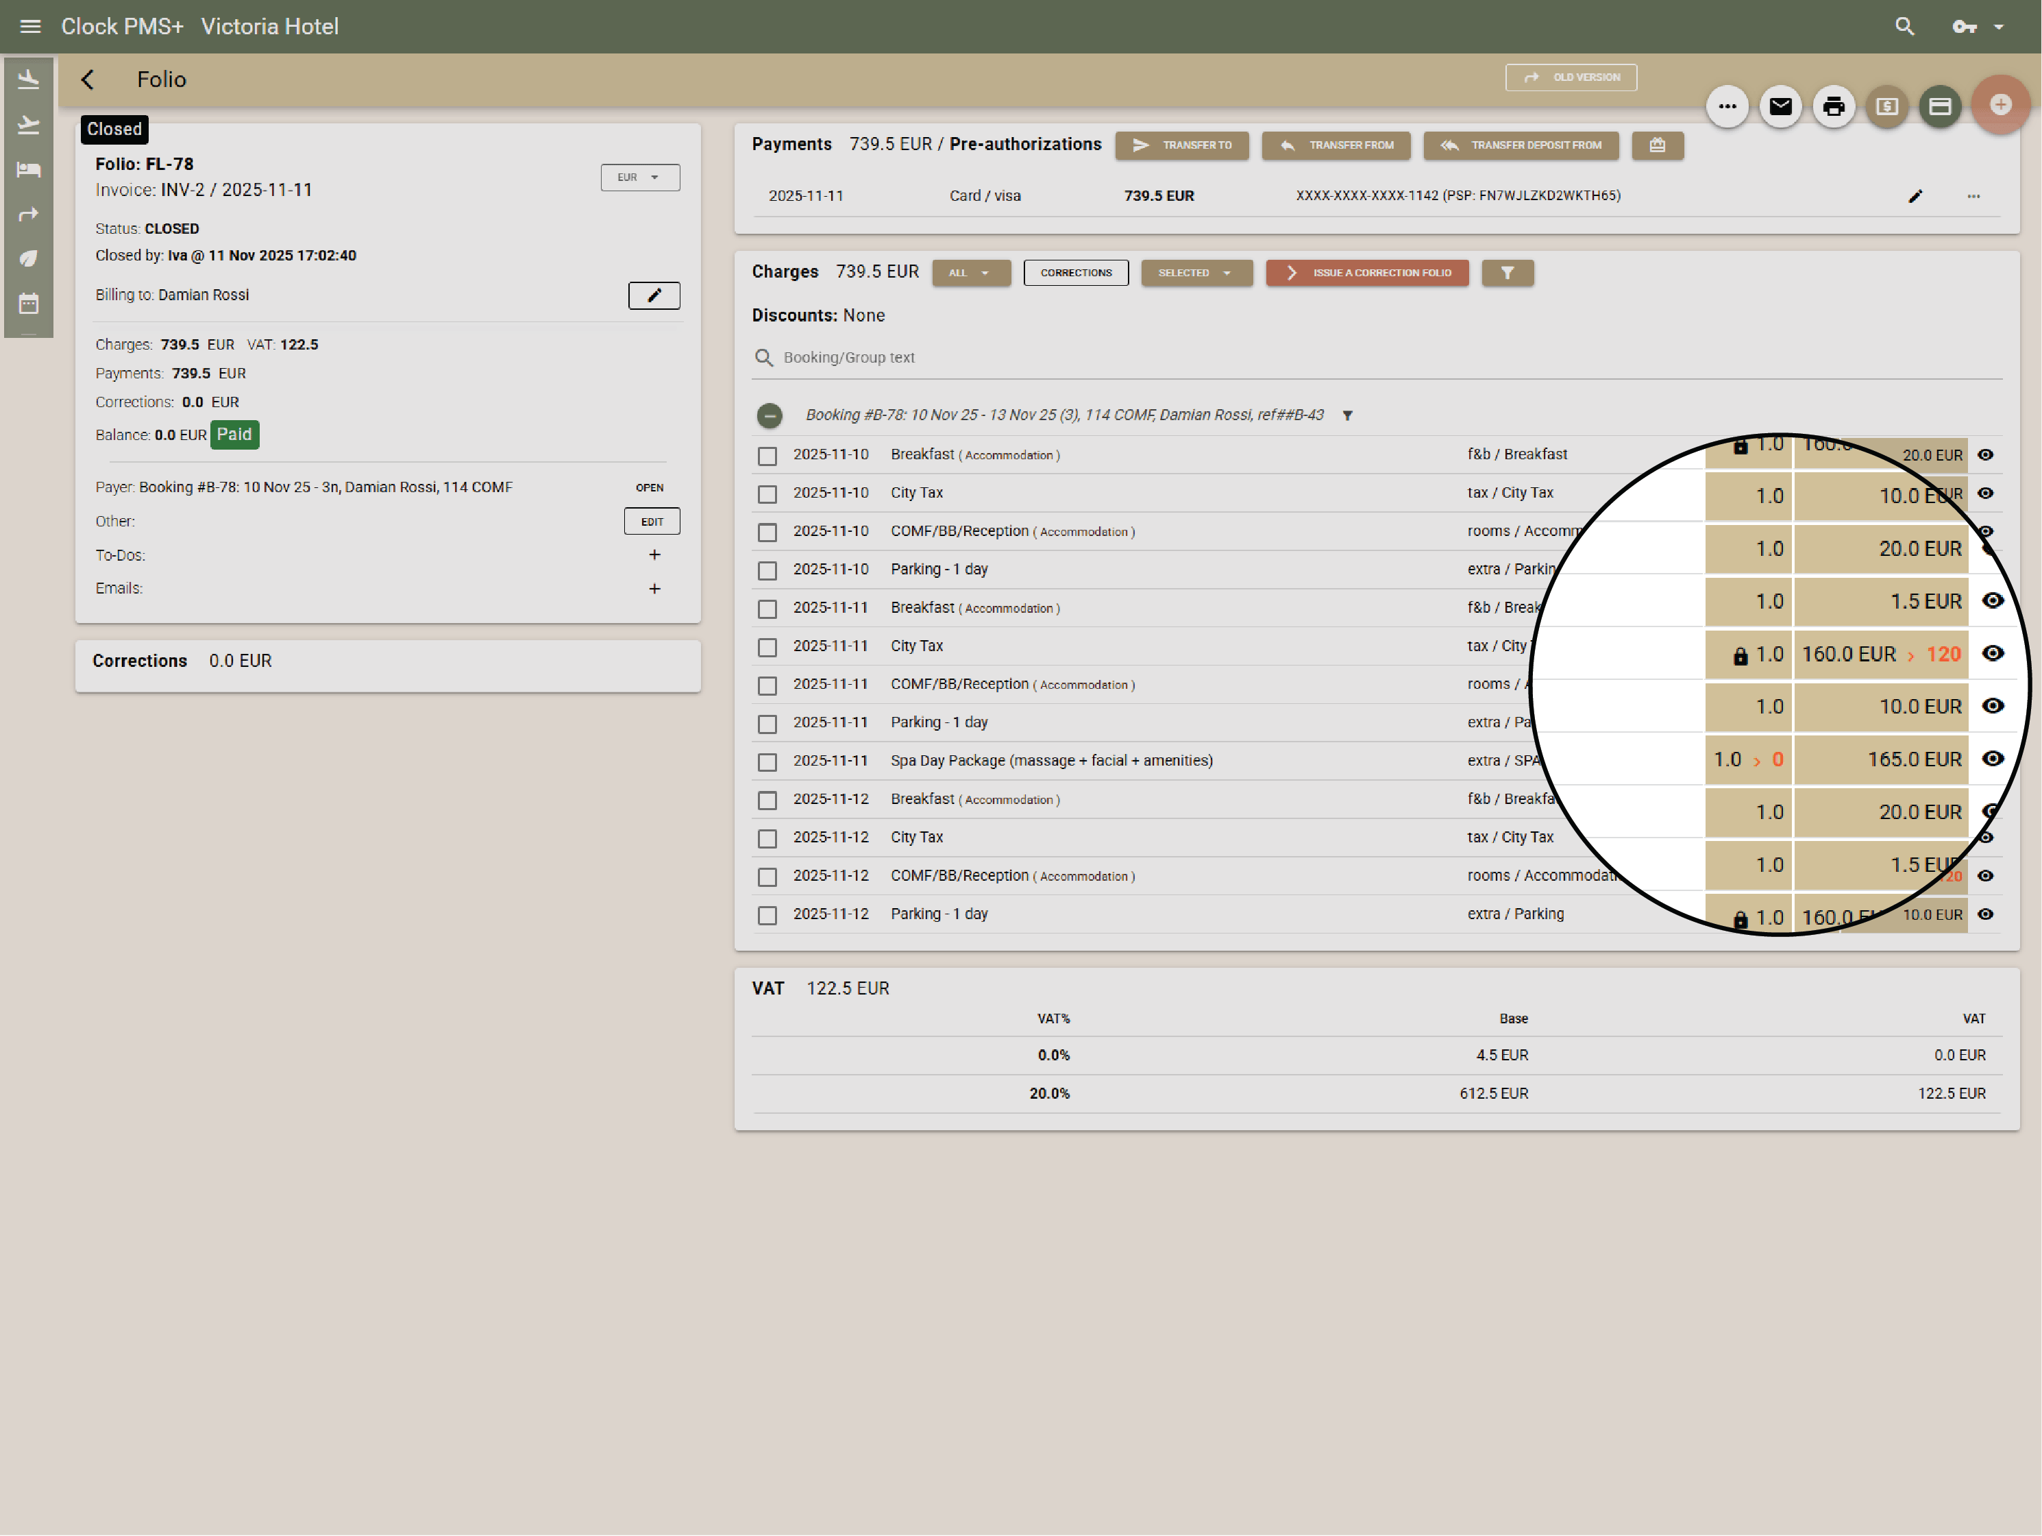Image resolution: width=2042 pixels, height=1536 pixels.
Task: View the 2025-11-10 City Tax eye icon
Action: point(1986,493)
